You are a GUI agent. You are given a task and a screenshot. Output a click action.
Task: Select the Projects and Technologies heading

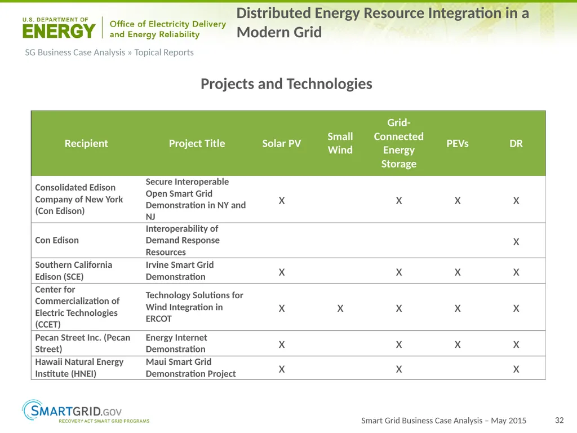click(286, 84)
